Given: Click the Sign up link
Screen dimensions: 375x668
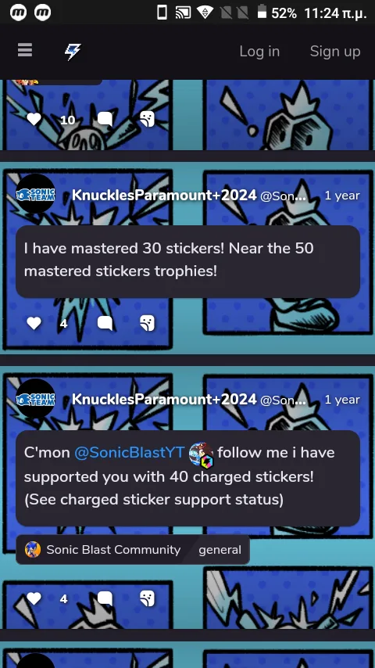Looking at the screenshot, I should click(x=335, y=52).
